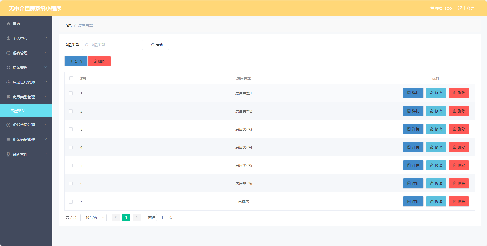Select row 3 checkbox
The image size is (487, 246).
click(71, 129)
